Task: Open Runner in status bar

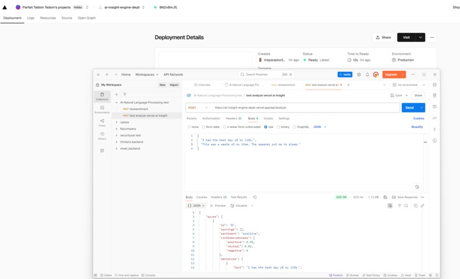Action: pos(353,275)
